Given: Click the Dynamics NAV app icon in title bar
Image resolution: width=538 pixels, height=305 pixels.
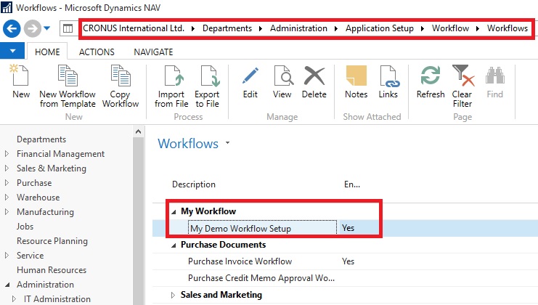Looking at the screenshot, I should click(7, 7).
